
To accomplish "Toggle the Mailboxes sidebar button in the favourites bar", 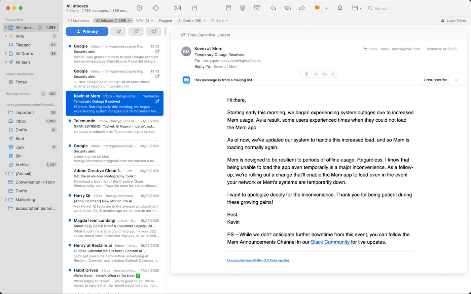I will 78,20.
